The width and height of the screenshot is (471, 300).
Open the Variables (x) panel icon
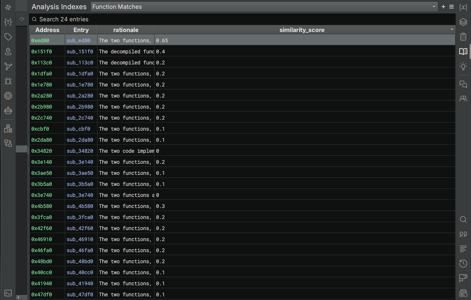click(x=463, y=7)
